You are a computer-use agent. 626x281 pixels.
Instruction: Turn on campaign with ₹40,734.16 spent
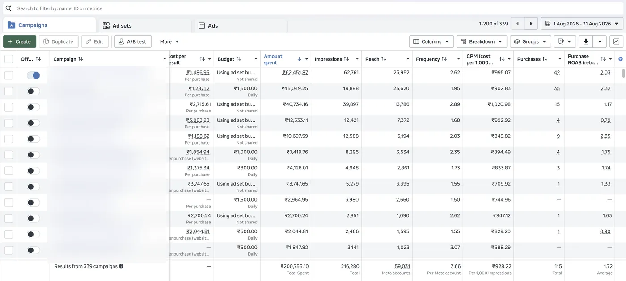[33, 107]
